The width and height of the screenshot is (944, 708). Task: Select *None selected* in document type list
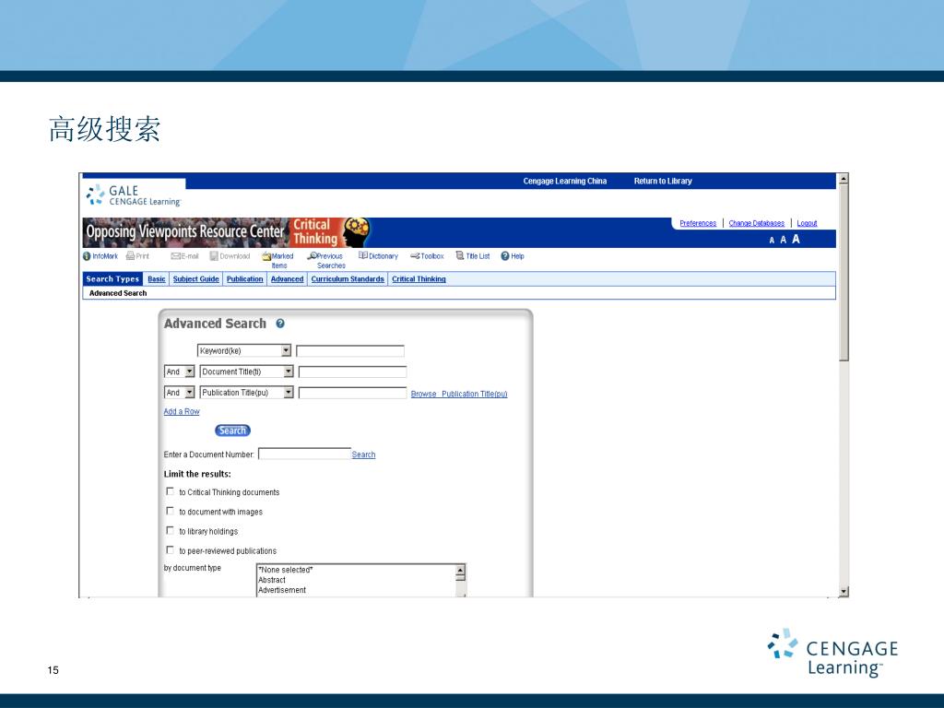tap(286, 570)
